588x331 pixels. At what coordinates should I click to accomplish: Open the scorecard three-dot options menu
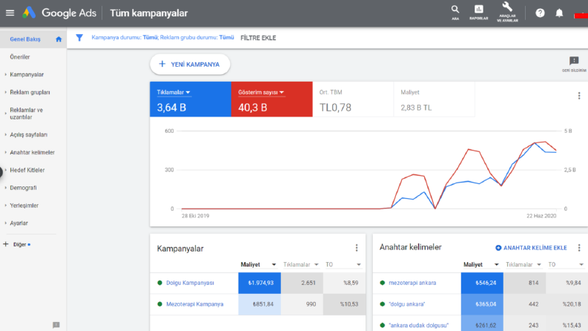579,96
